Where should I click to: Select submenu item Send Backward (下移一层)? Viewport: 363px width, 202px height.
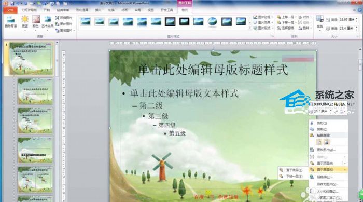(x=292, y=177)
